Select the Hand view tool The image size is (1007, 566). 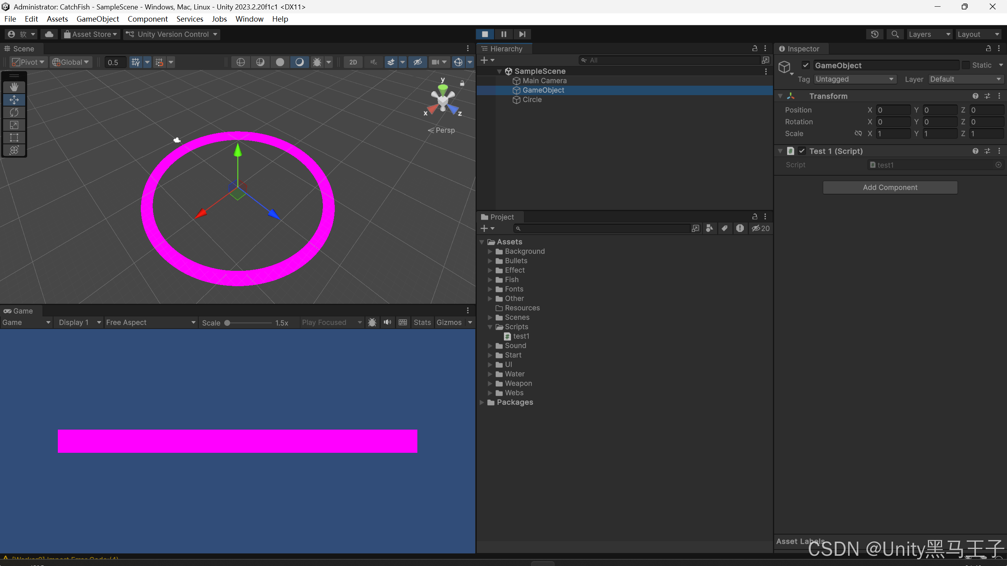tap(14, 87)
